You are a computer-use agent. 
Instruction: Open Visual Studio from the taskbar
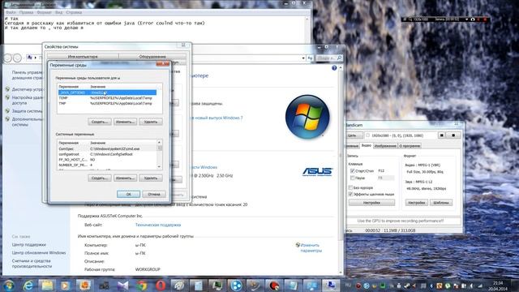click(122, 286)
